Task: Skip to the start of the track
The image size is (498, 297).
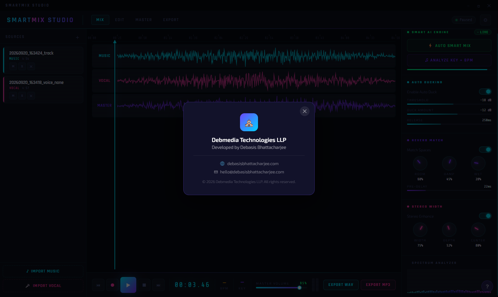Action: [x=98, y=285]
